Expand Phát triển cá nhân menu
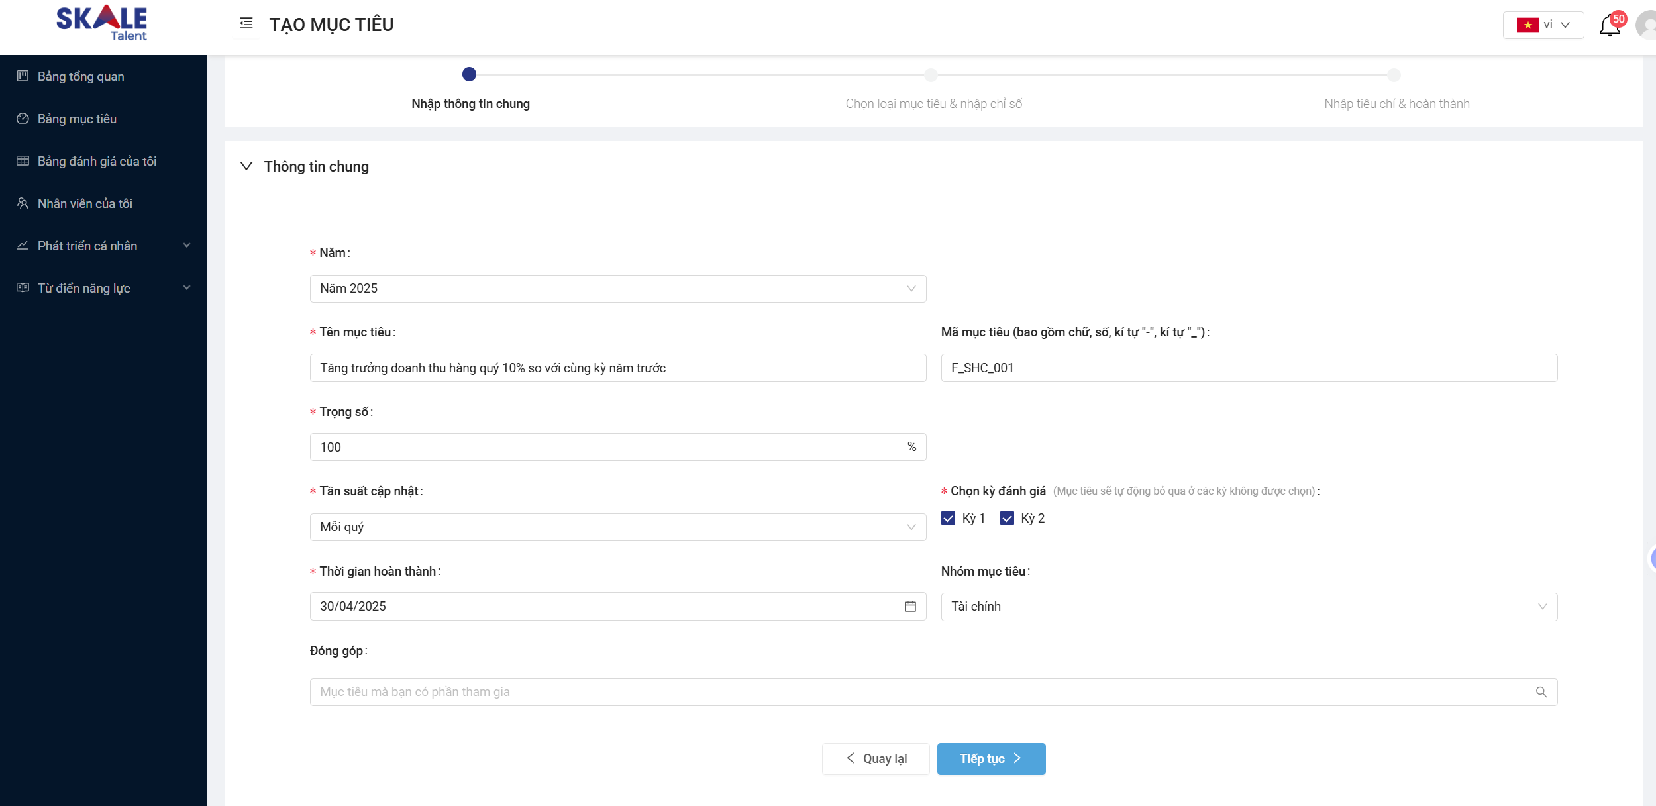Viewport: 1656px width, 806px height. (x=103, y=246)
